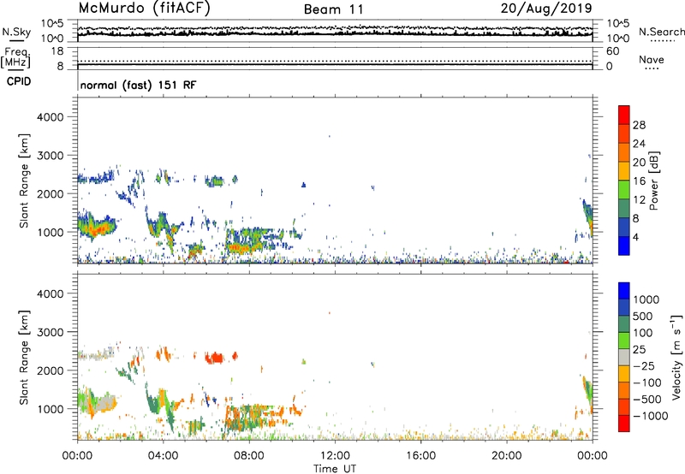Click Slant Range label of power panel
Image resolution: width=685 pixels, height=474 pixels.
click(24, 181)
